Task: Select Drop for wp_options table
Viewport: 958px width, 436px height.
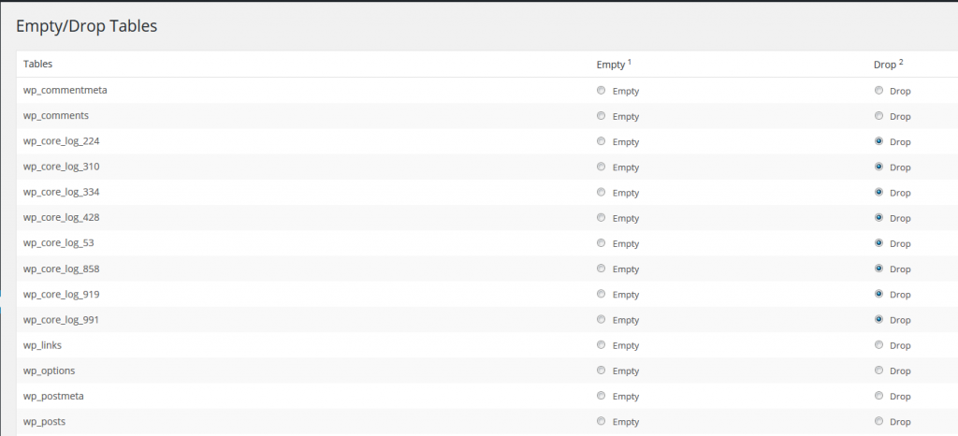Action: (878, 370)
